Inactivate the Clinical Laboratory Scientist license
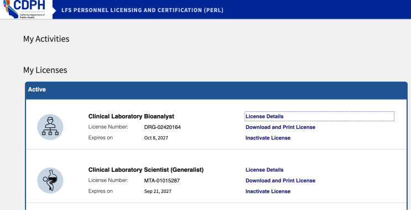 [x=268, y=191]
